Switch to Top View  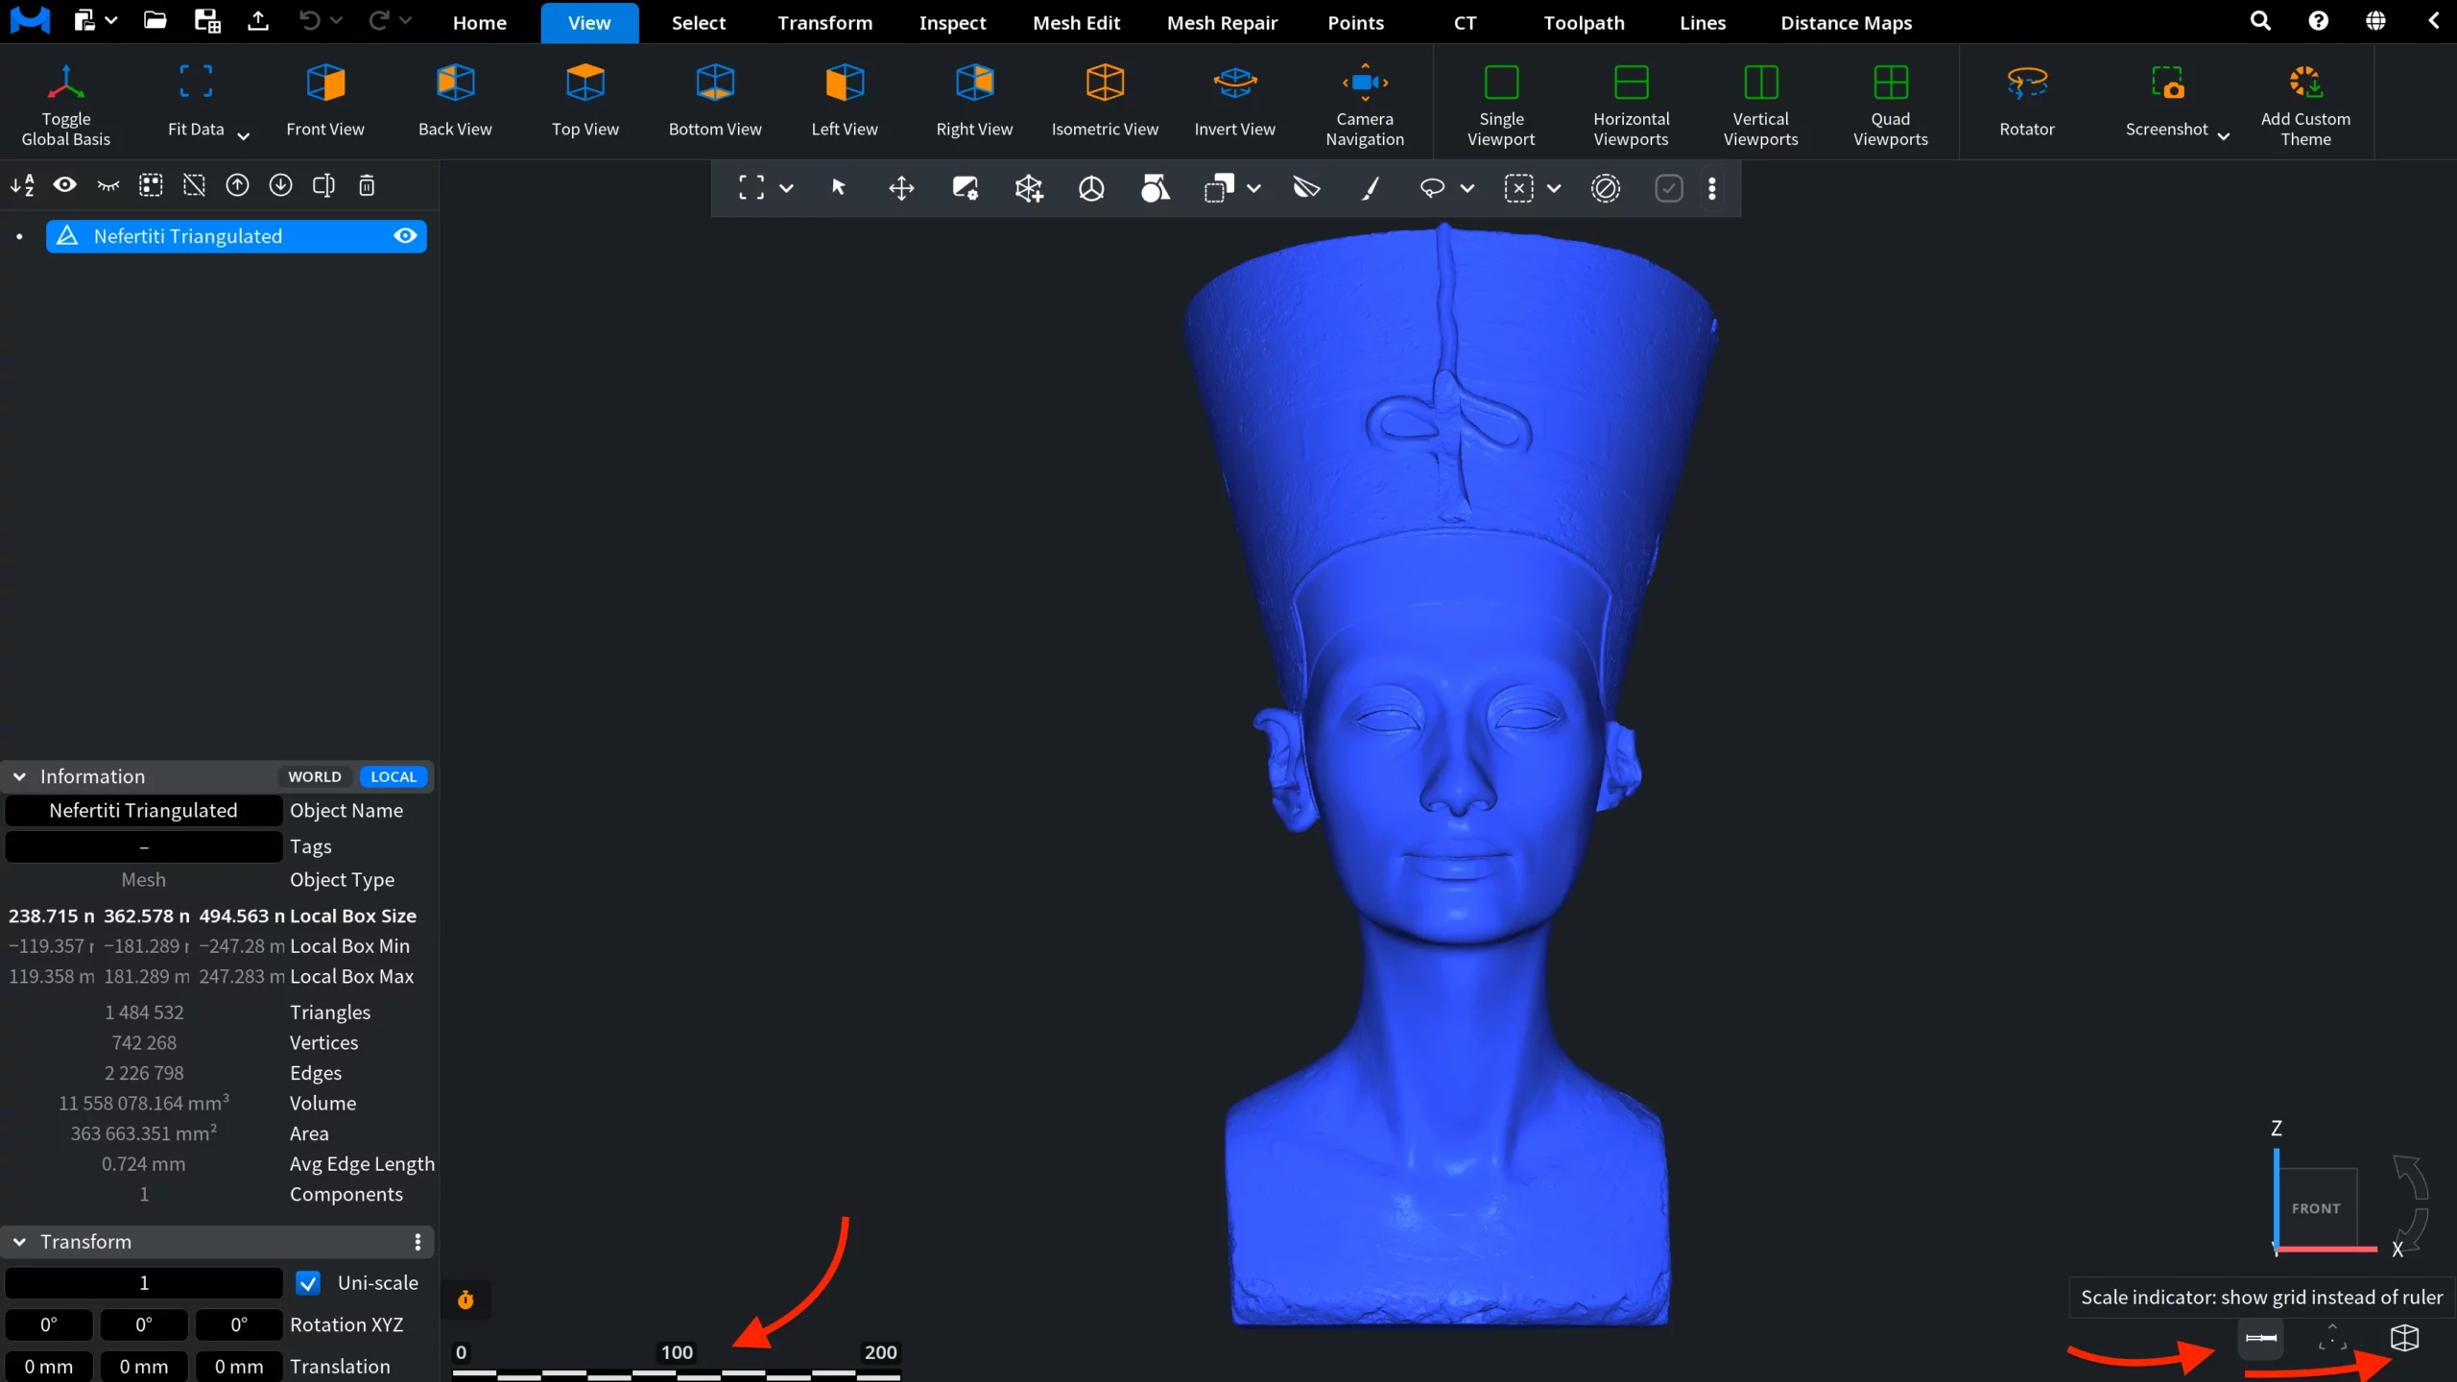[x=585, y=103]
